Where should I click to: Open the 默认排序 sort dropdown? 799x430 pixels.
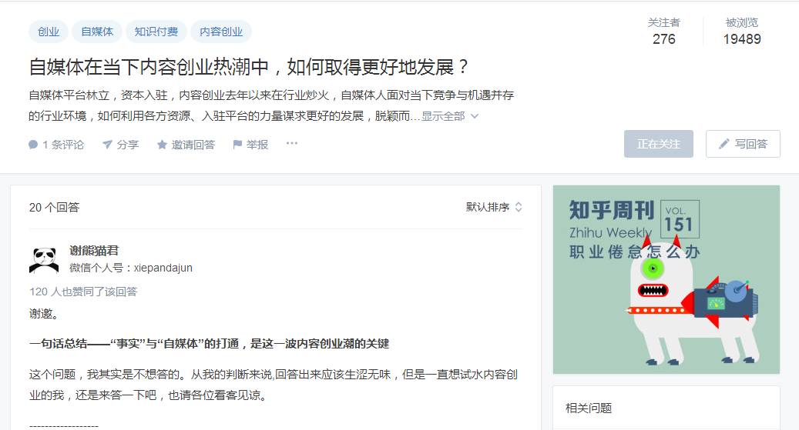(x=494, y=207)
